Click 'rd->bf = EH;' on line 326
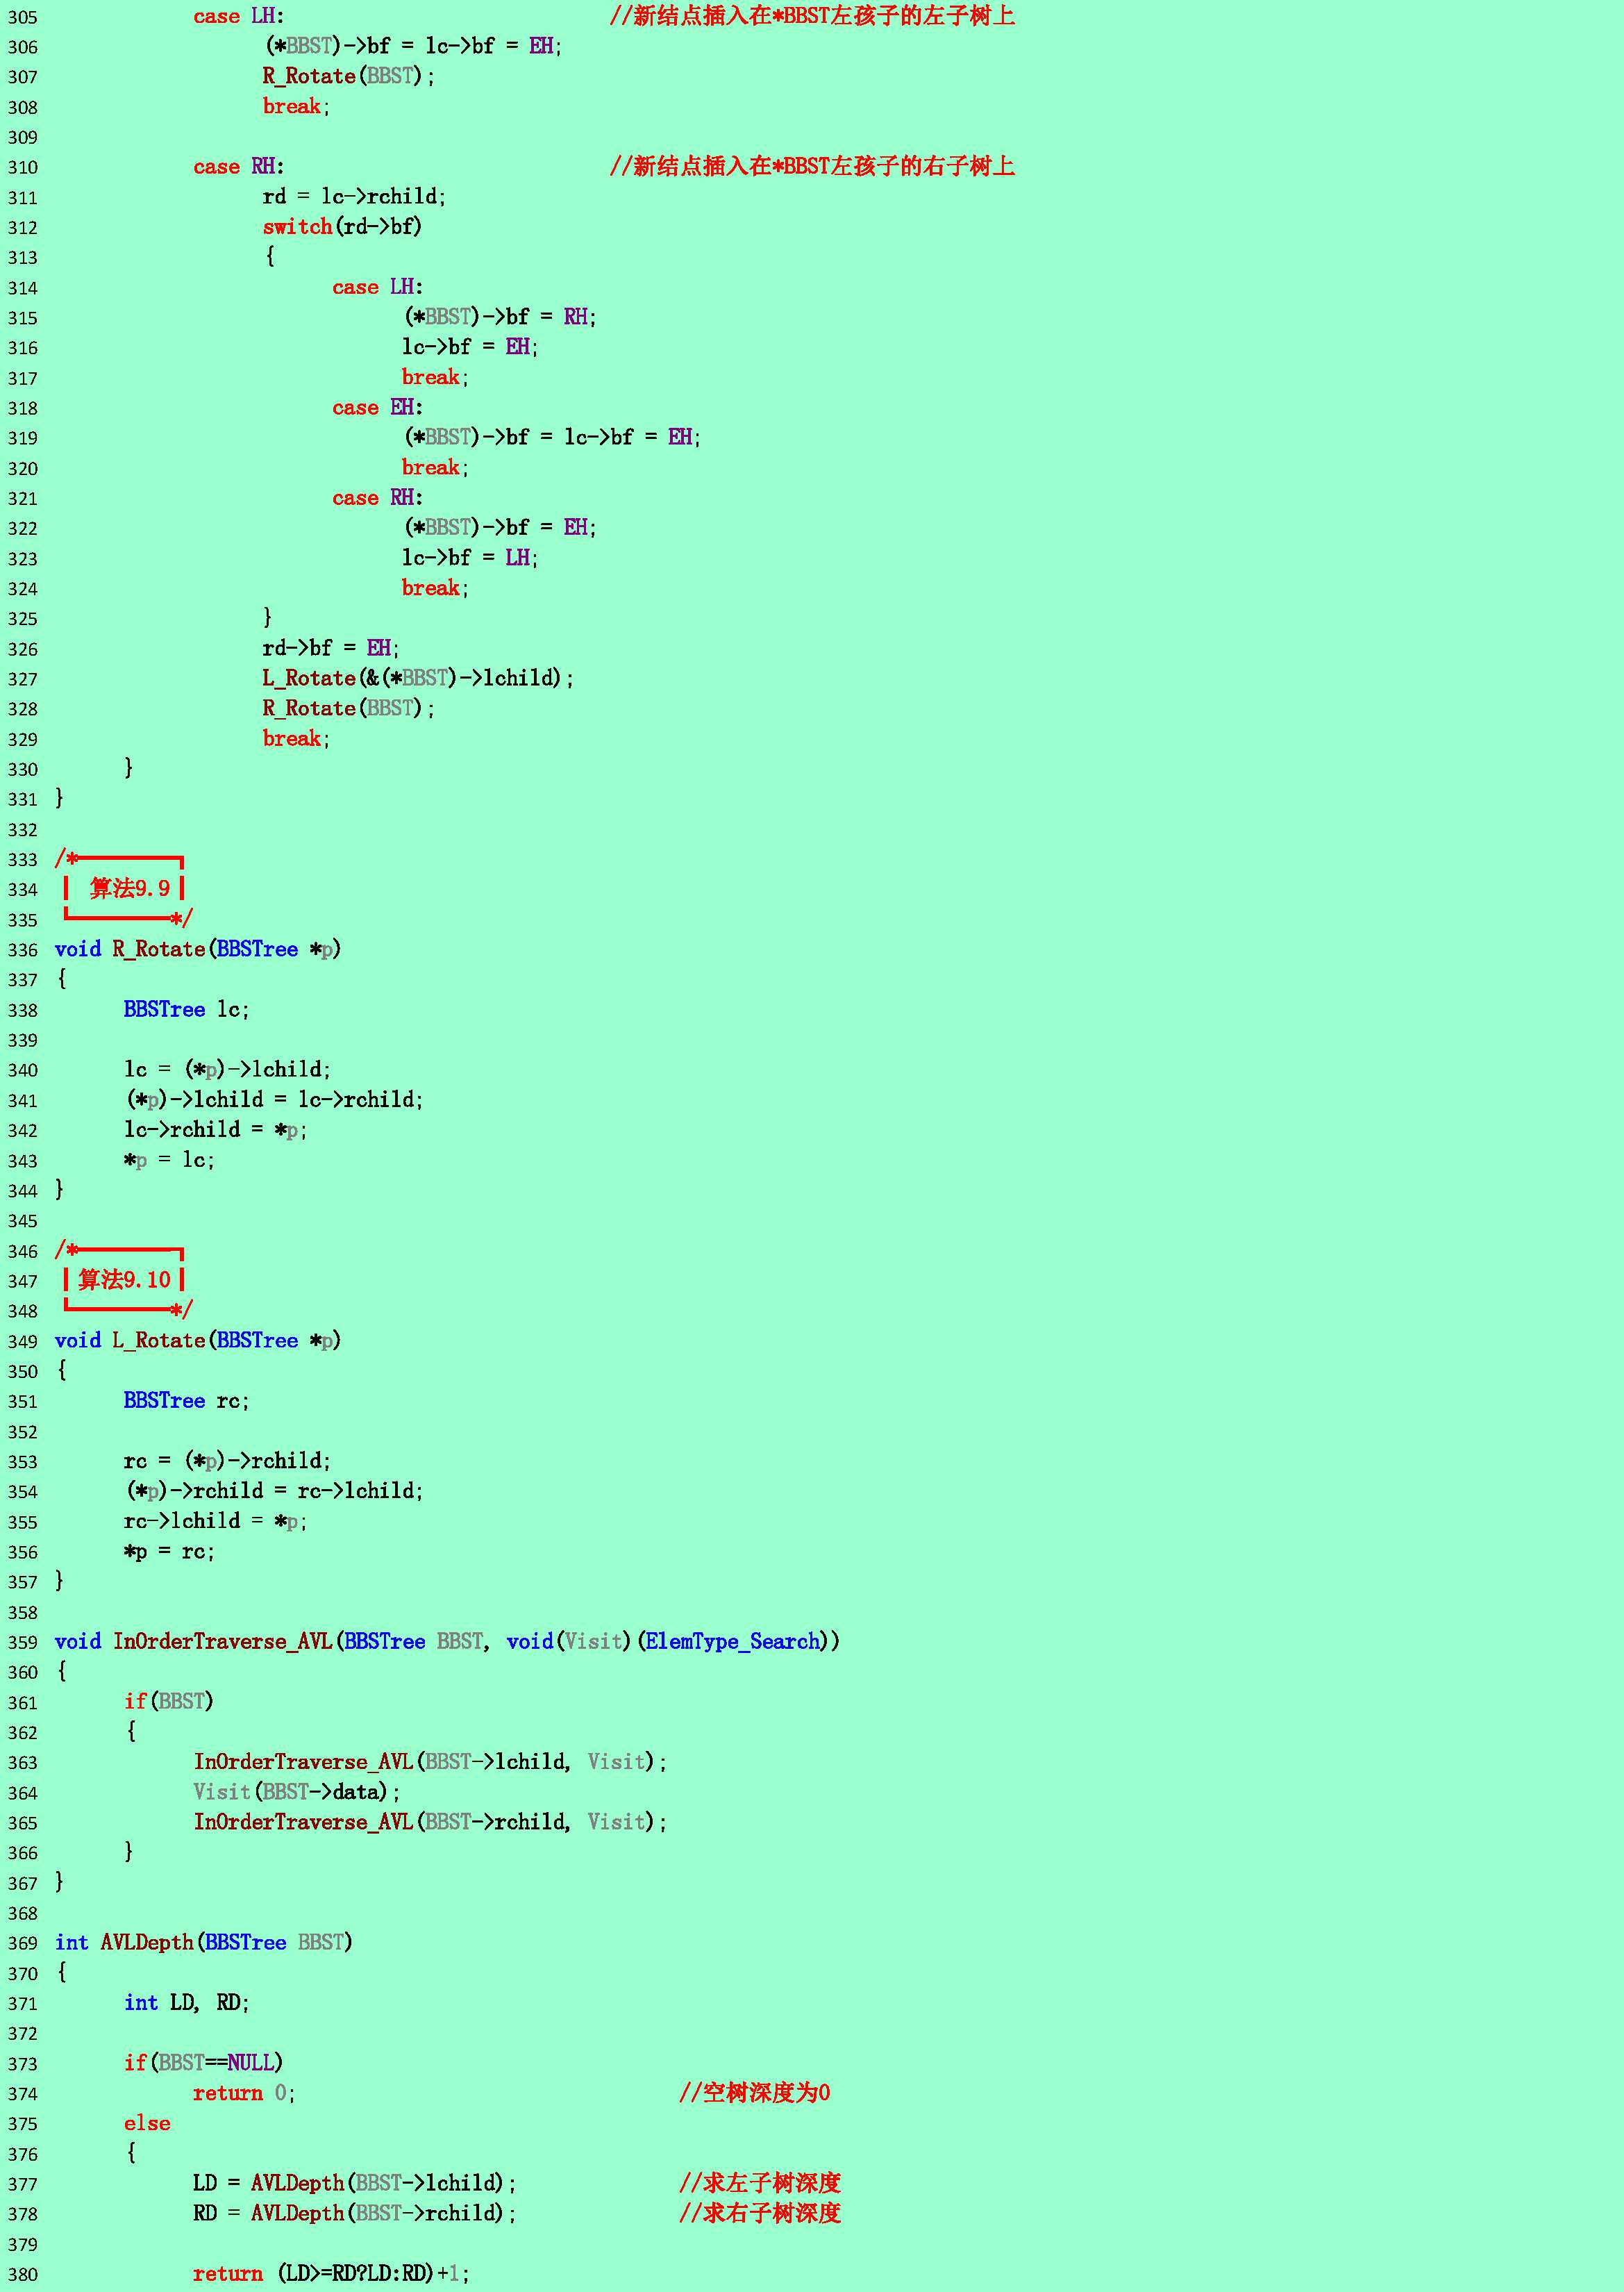Viewport: 1624px width, 2292px height. click(x=331, y=648)
